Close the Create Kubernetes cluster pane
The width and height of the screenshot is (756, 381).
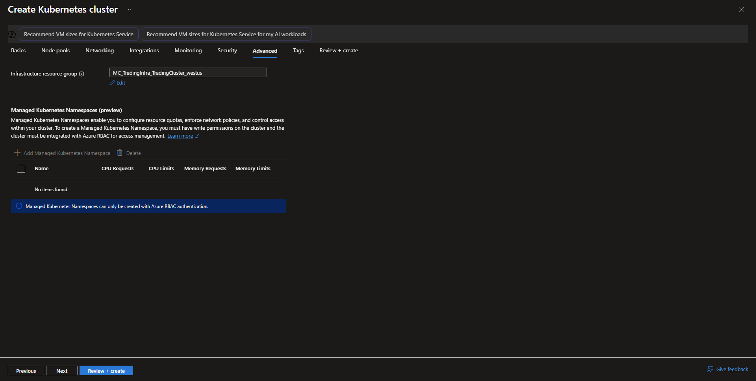click(741, 9)
